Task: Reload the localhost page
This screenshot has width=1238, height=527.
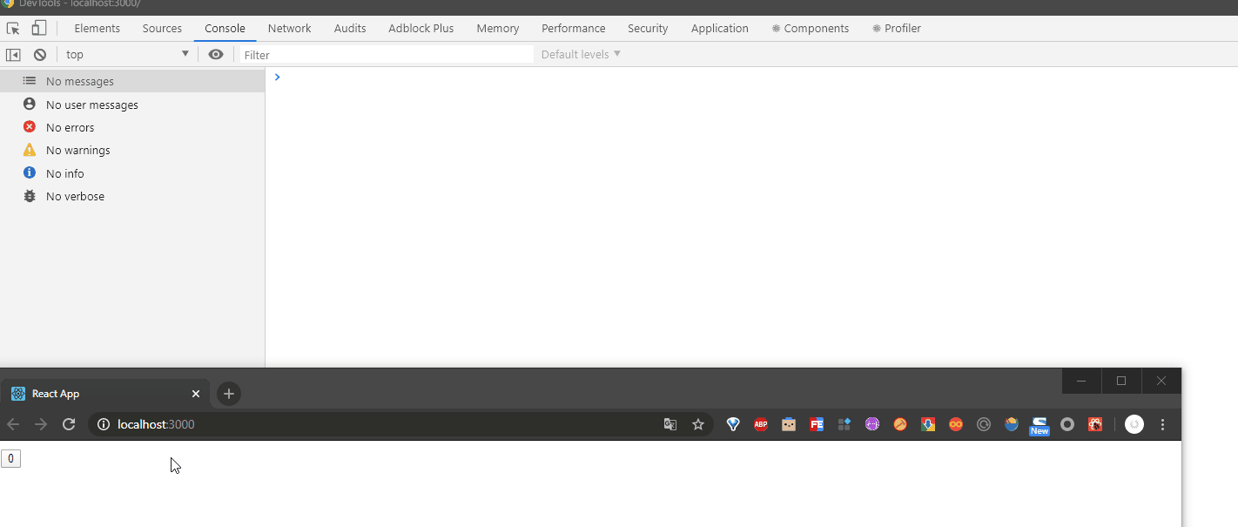Action: (69, 424)
